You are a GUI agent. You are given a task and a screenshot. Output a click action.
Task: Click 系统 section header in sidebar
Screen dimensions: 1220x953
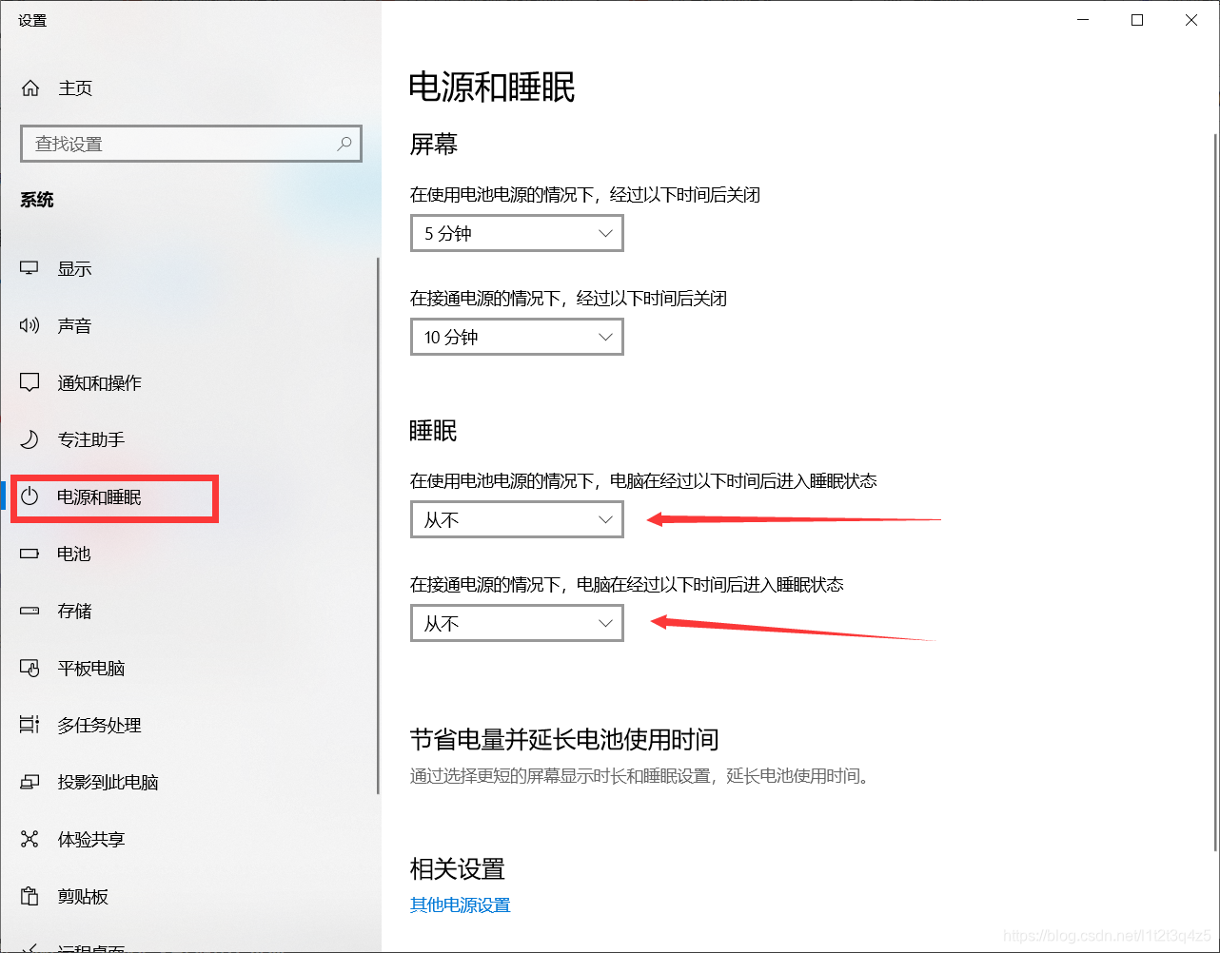click(x=36, y=200)
